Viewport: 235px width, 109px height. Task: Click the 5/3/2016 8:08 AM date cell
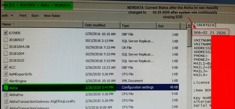[x=98, y=107]
